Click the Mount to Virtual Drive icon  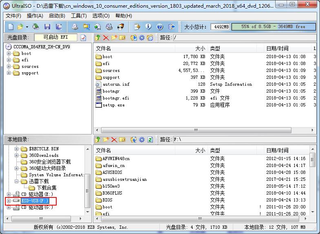point(109,27)
